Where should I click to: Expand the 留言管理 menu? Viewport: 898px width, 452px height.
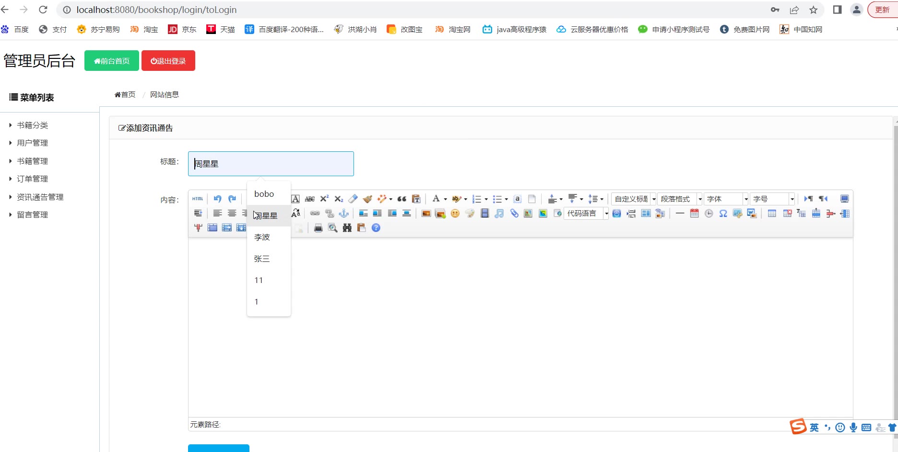32,215
